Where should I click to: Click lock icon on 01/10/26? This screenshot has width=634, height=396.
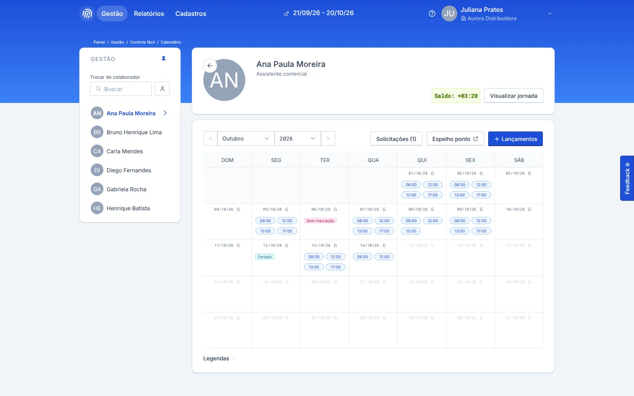pos(433,173)
